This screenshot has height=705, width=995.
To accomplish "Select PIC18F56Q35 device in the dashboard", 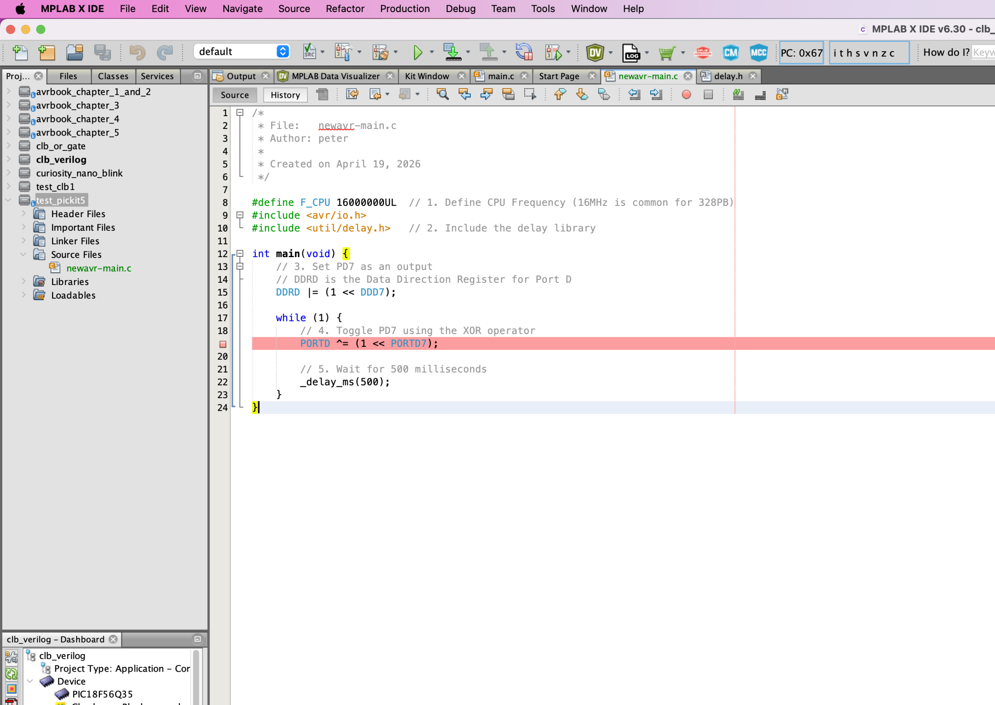I will 102,694.
